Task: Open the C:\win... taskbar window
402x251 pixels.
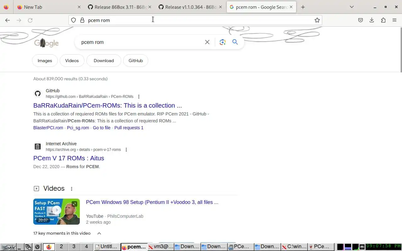Action: point(294,247)
